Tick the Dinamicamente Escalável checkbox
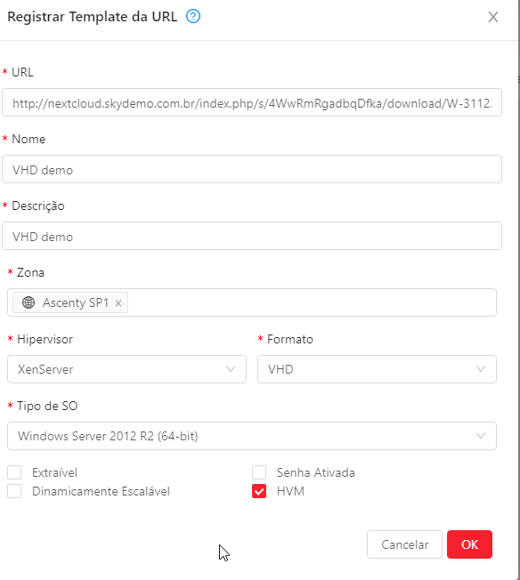The width and height of the screenshot is (520, 580). click(x=14, y=491)
